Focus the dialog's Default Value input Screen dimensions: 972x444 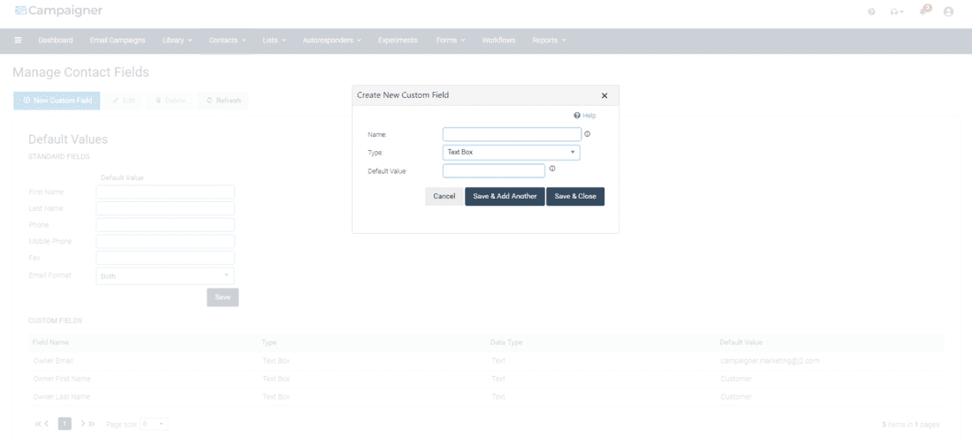click(493, 170)
